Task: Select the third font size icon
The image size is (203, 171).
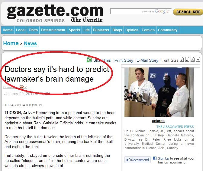Action: (192, 60)
